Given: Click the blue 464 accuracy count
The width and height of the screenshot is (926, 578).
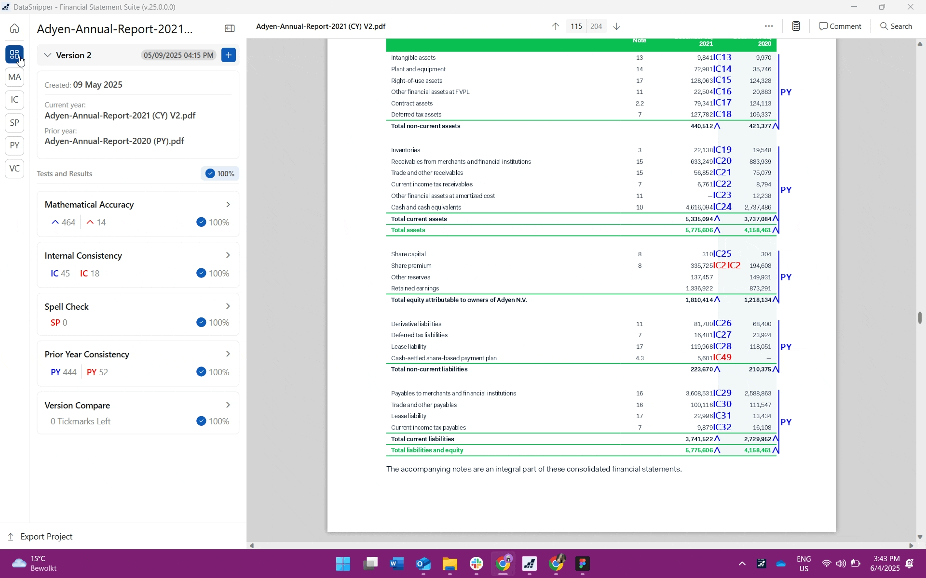Looking at the screenshot, I should tap(63, 223).
